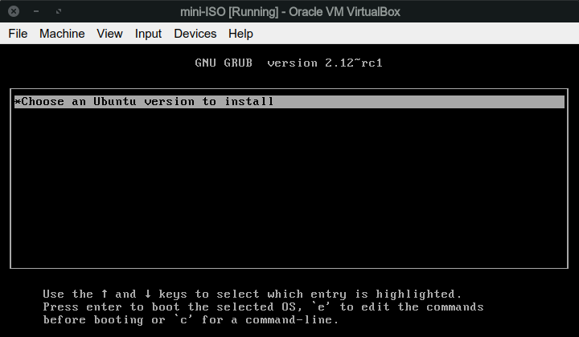The width and height of the screenshot is (579, 337).
Task: Close the VirtualBox VM window
Action: (x=14, y=12)
